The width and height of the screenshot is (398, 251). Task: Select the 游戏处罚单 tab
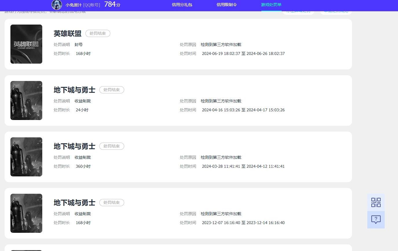point(271,5)
